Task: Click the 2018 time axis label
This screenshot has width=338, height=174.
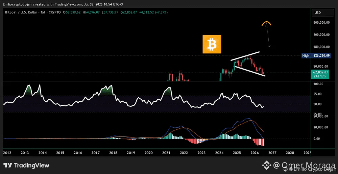Action: [113, 153]
